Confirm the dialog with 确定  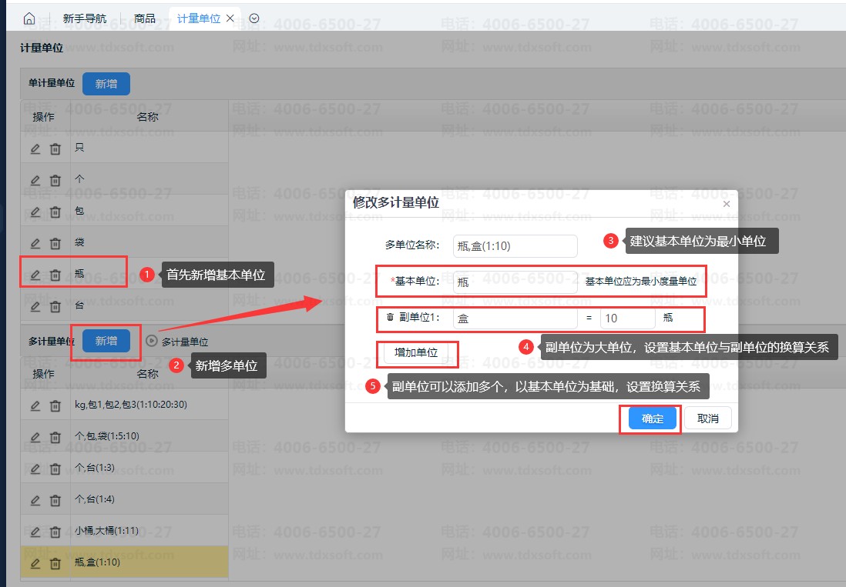pyautogui.click(x=652, y=419)
